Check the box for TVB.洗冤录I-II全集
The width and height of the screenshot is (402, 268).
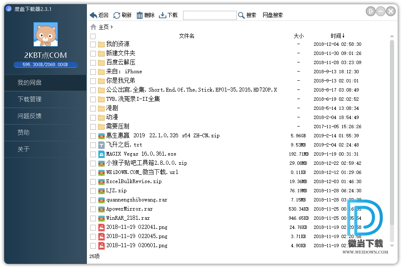click(93, 99)
